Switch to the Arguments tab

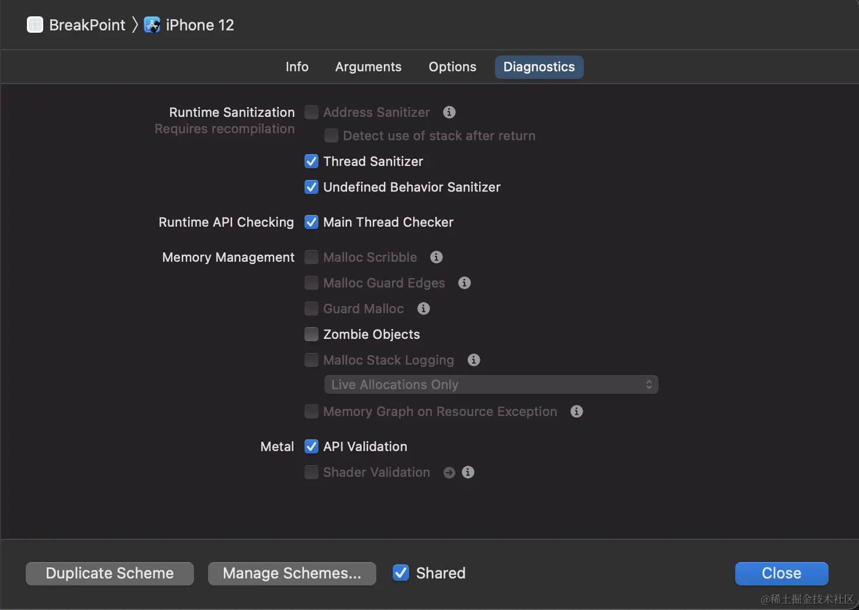368,67
